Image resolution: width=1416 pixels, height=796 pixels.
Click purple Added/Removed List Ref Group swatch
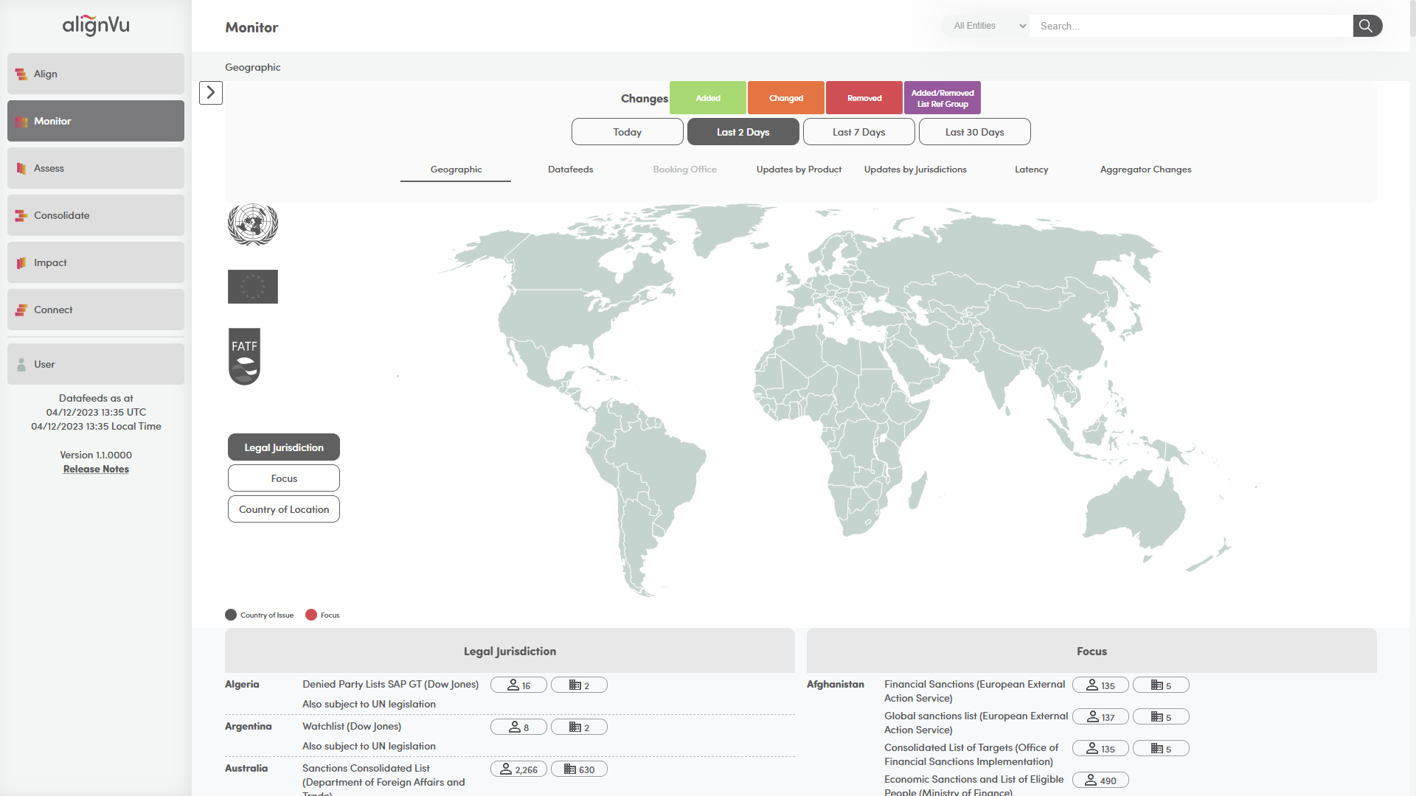coord(943,98)
